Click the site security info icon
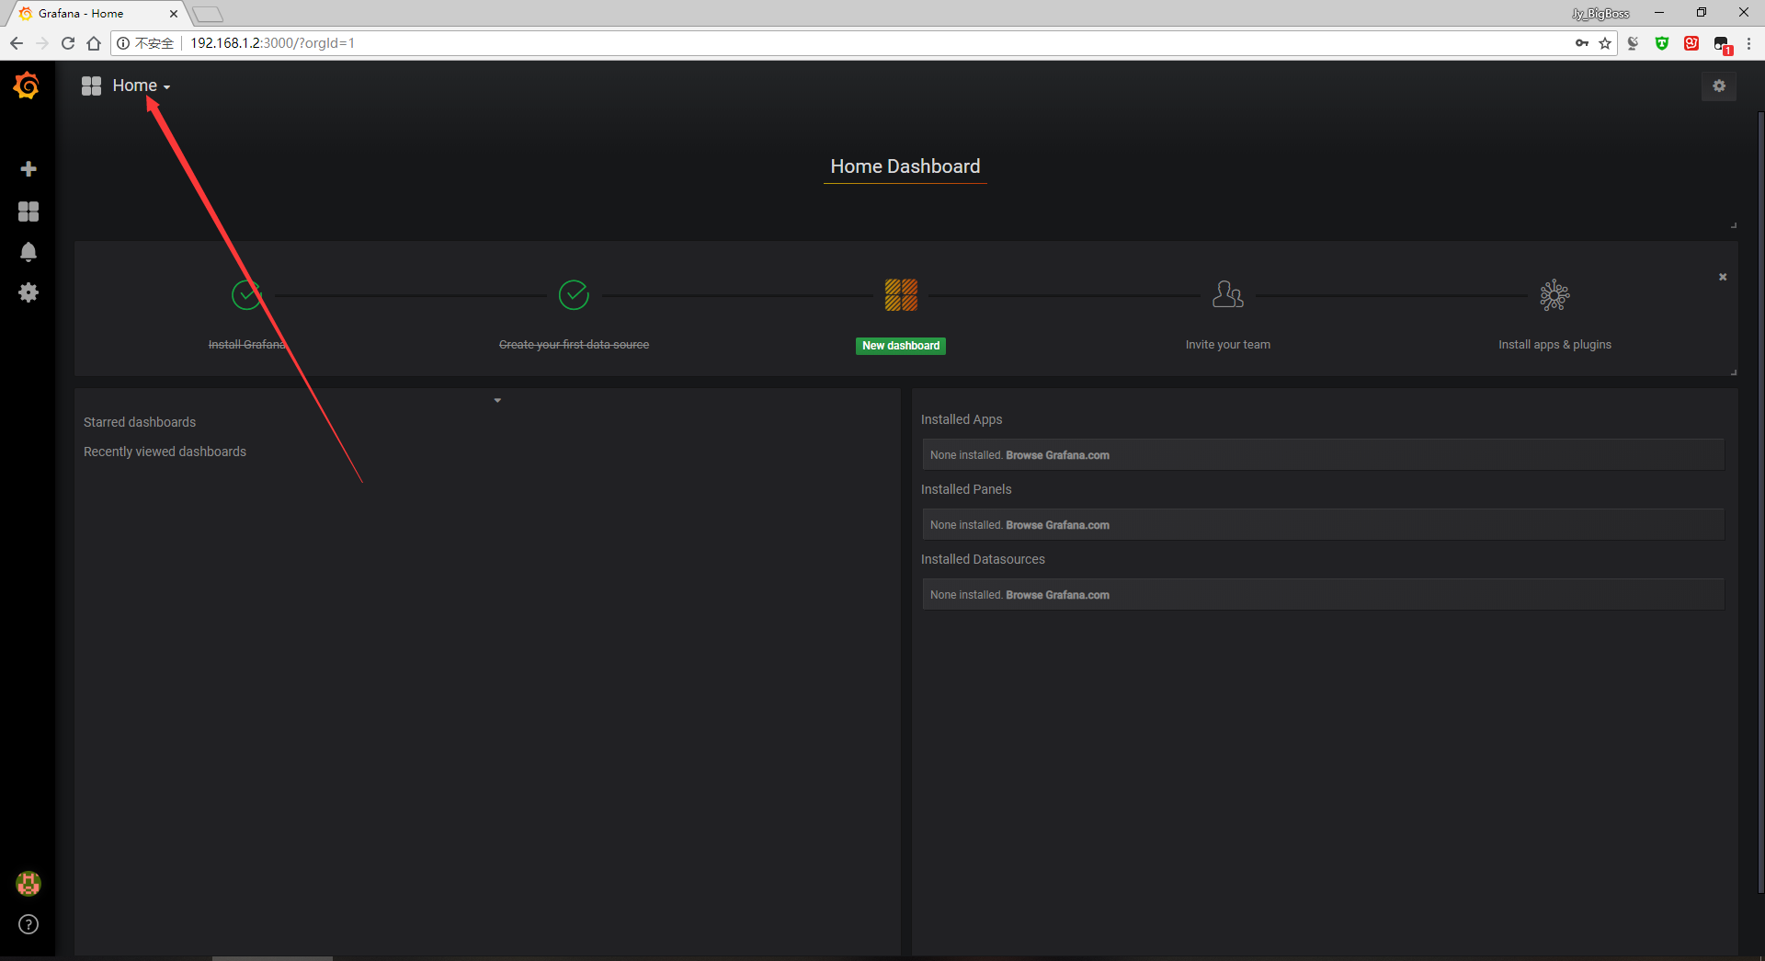This screenshot has height=961, width=1765. point(123,43)
